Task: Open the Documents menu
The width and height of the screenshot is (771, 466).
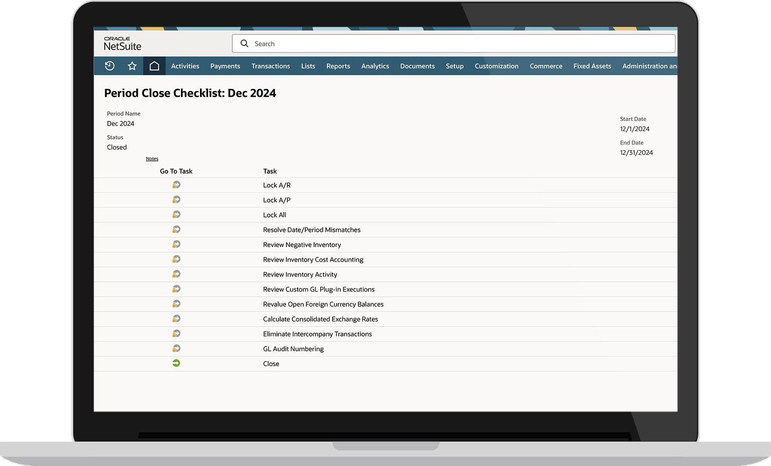Action: 417,66
